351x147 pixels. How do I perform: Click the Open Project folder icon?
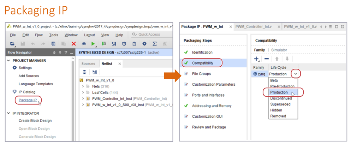click(x=13, y=43)
